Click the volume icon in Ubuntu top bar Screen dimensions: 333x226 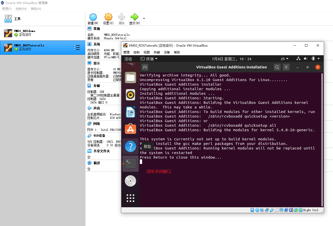pyautogui.click(x=305, y=59)
